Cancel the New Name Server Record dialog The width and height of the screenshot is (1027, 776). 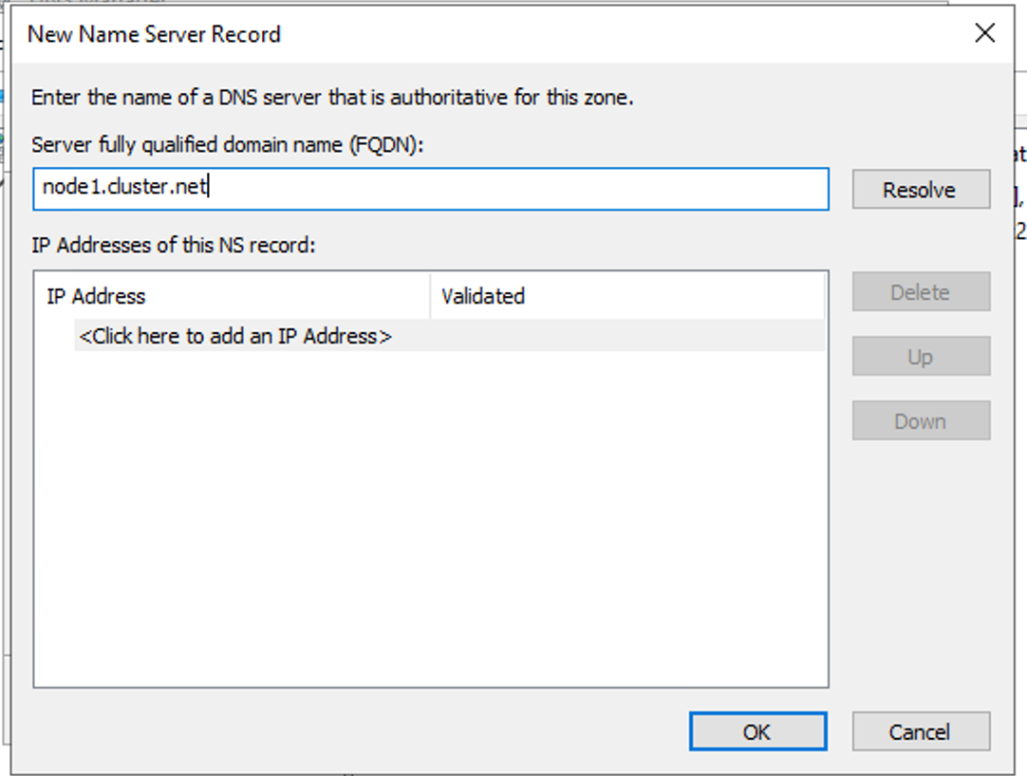pos(920,731)
